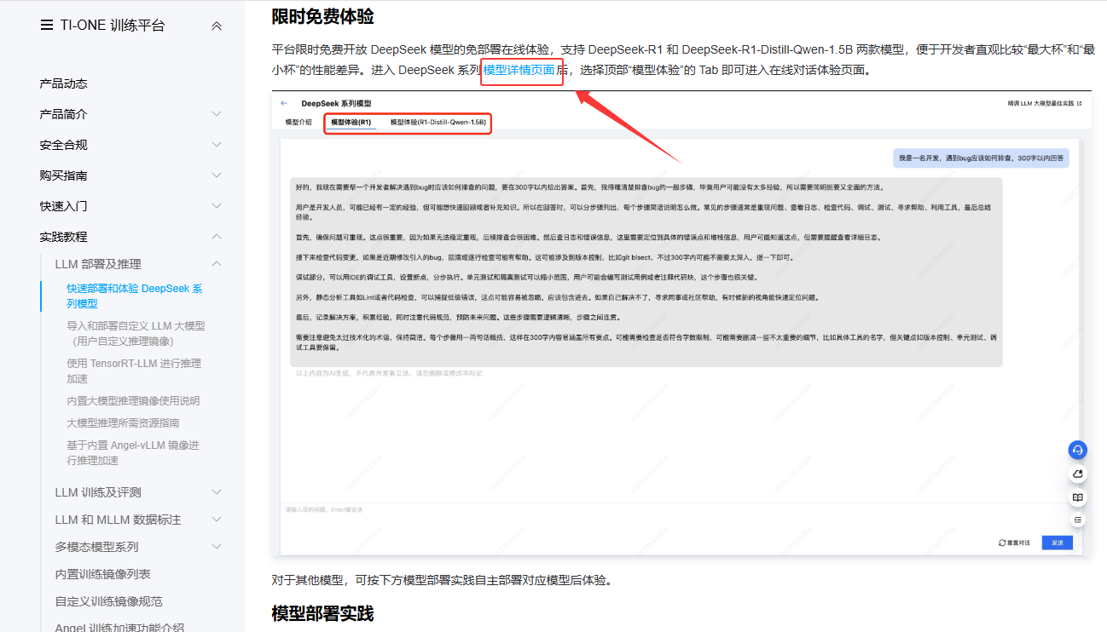Go to 内置训练镜像列表 page
Viewport: 1107px width, 632px height.
point(103,574)
